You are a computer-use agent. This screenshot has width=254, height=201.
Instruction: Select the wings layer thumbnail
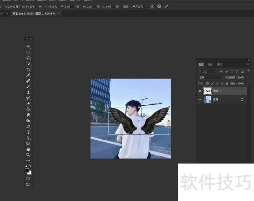pyautogui.click(x=207, y=91)
